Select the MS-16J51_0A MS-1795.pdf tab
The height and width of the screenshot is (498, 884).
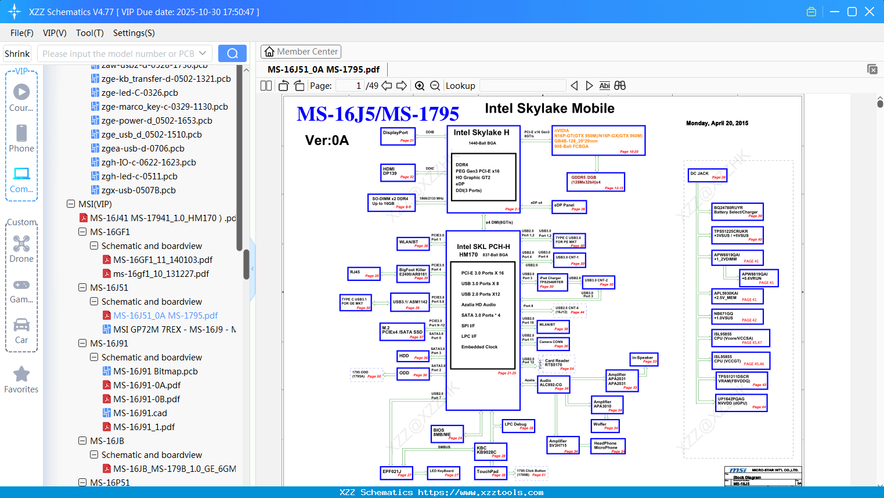coord(323,69)
